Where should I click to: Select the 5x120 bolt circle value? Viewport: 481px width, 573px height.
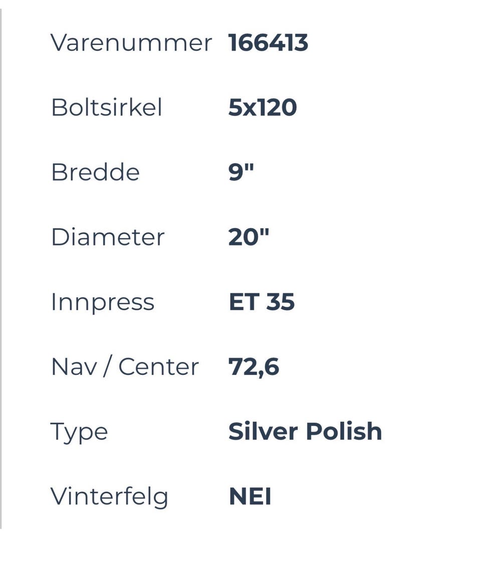click(x=263, y=107)
